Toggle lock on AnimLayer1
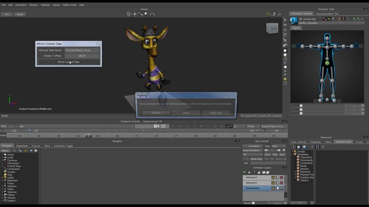 pos(273,183)
